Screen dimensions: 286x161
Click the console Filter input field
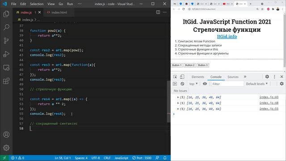[x=227, y=84]
